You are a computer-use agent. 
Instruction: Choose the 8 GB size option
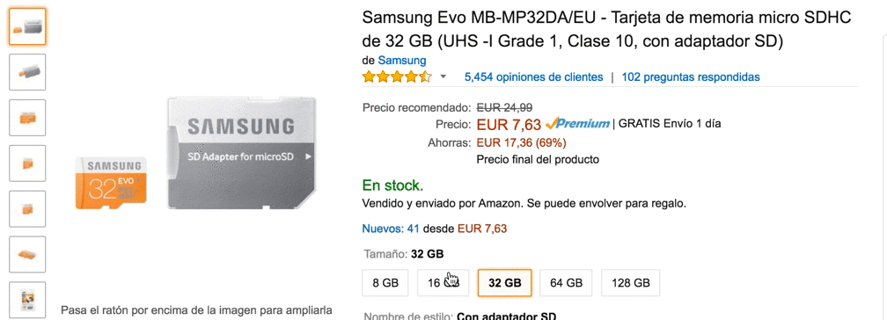click(385, 283)
